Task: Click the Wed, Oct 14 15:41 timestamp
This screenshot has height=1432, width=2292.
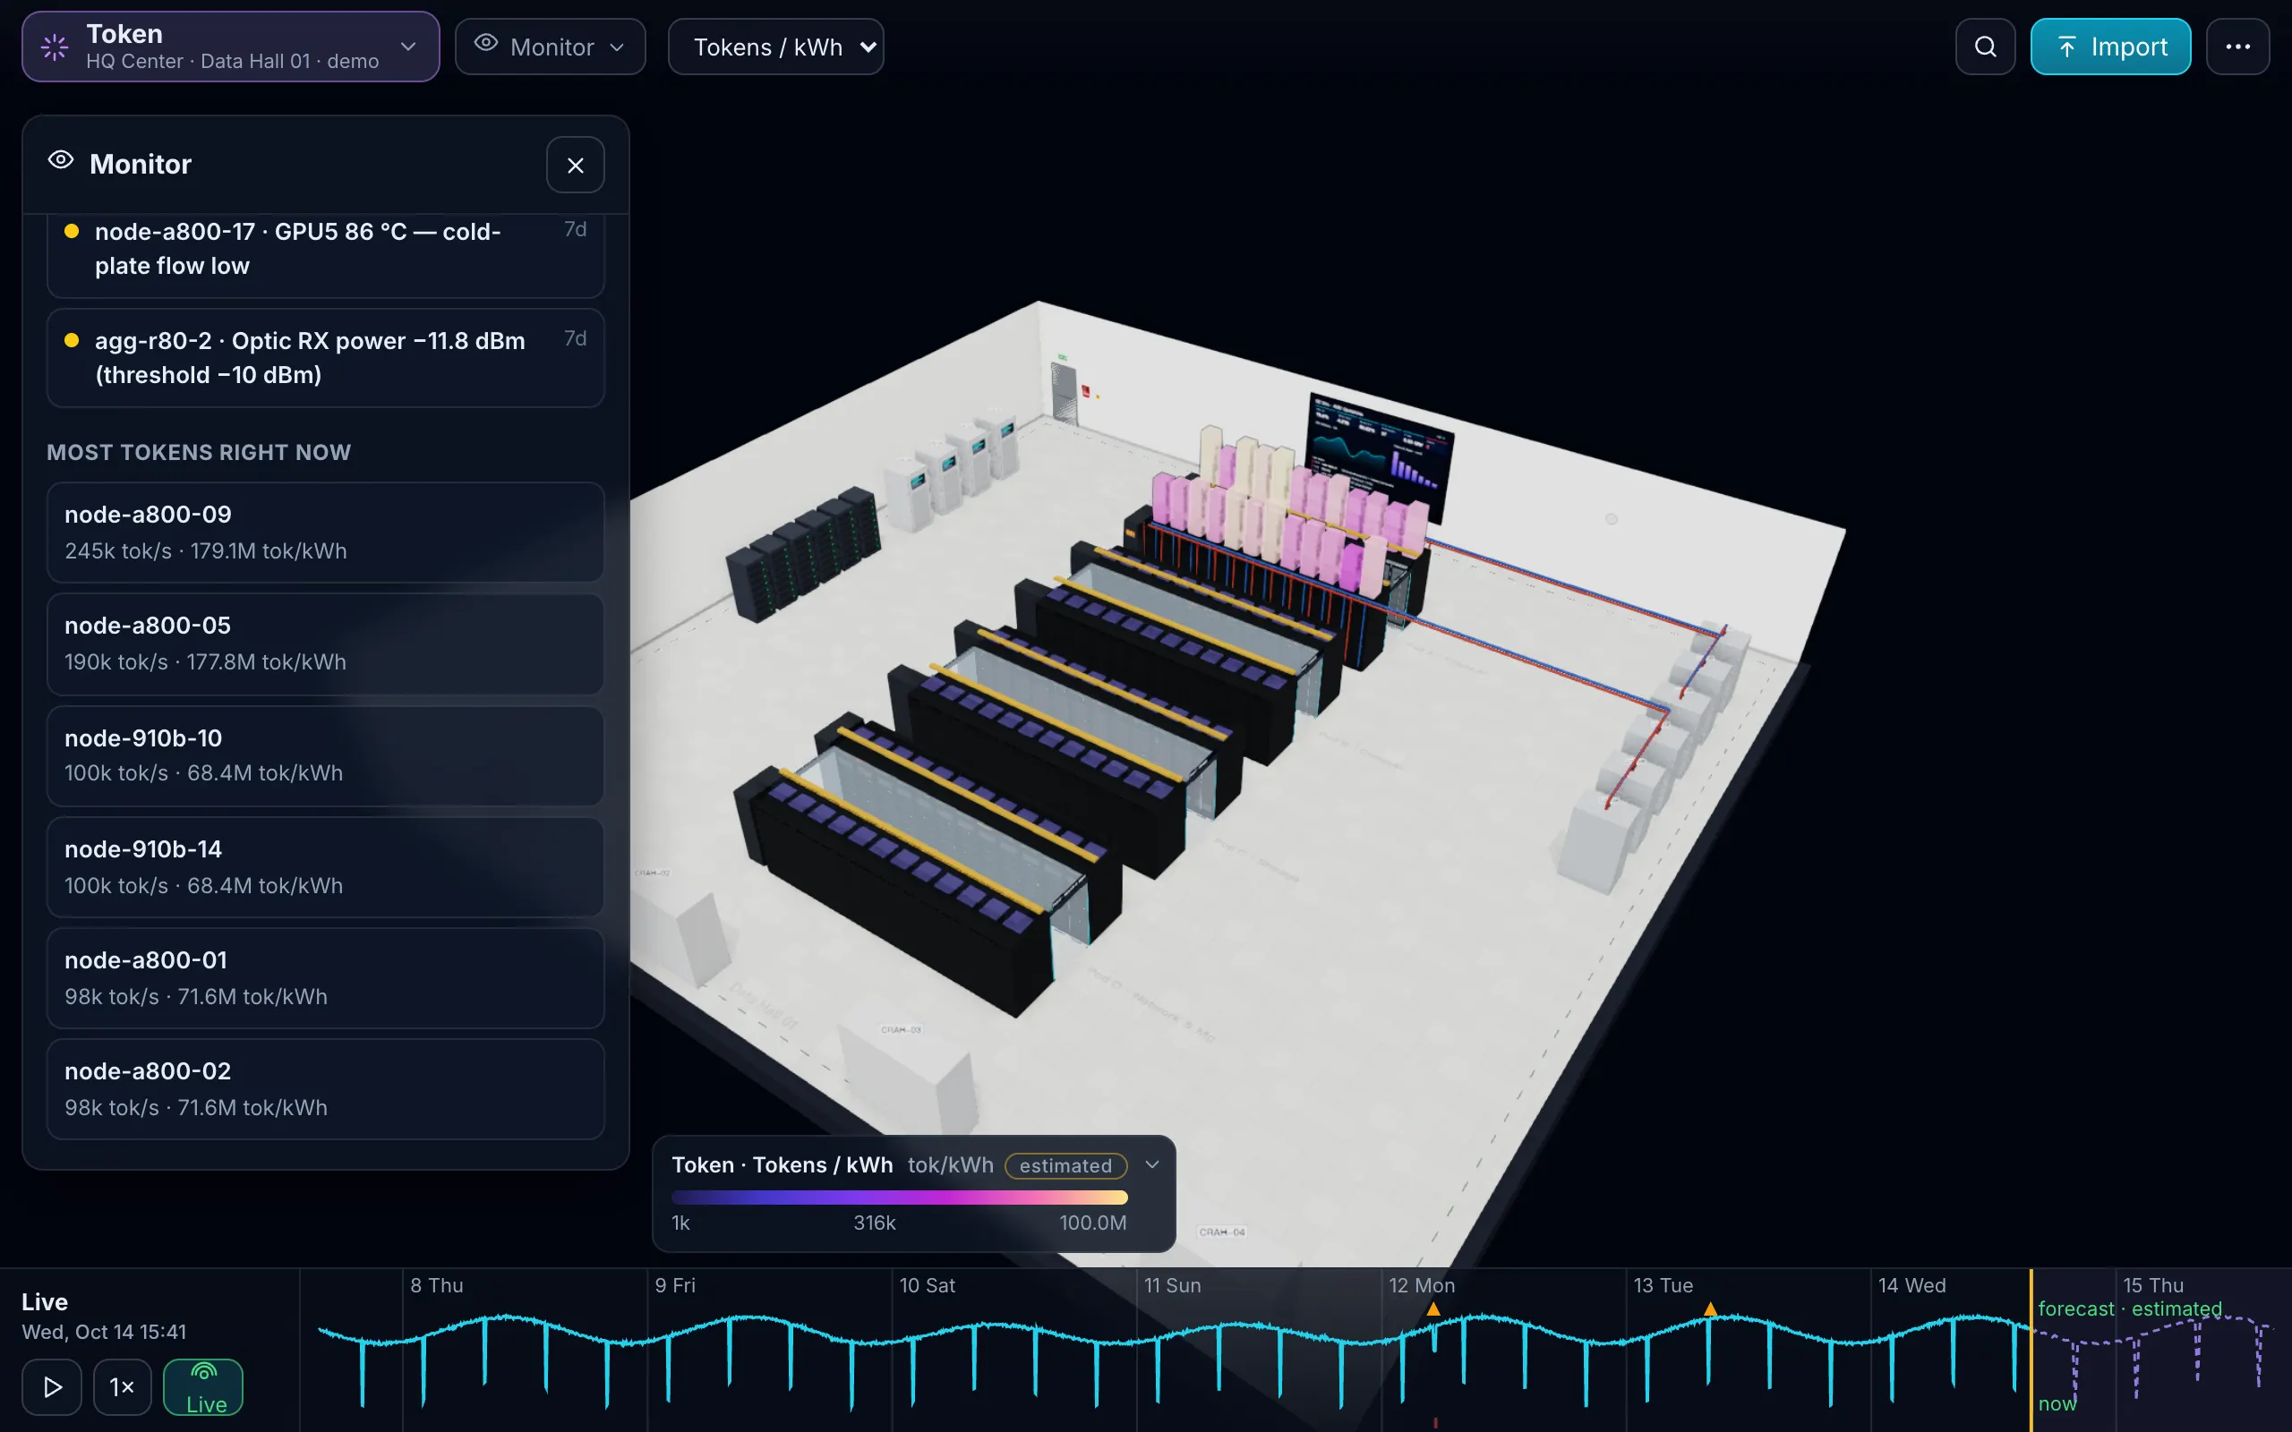Action: click(x=104, y=1332)
